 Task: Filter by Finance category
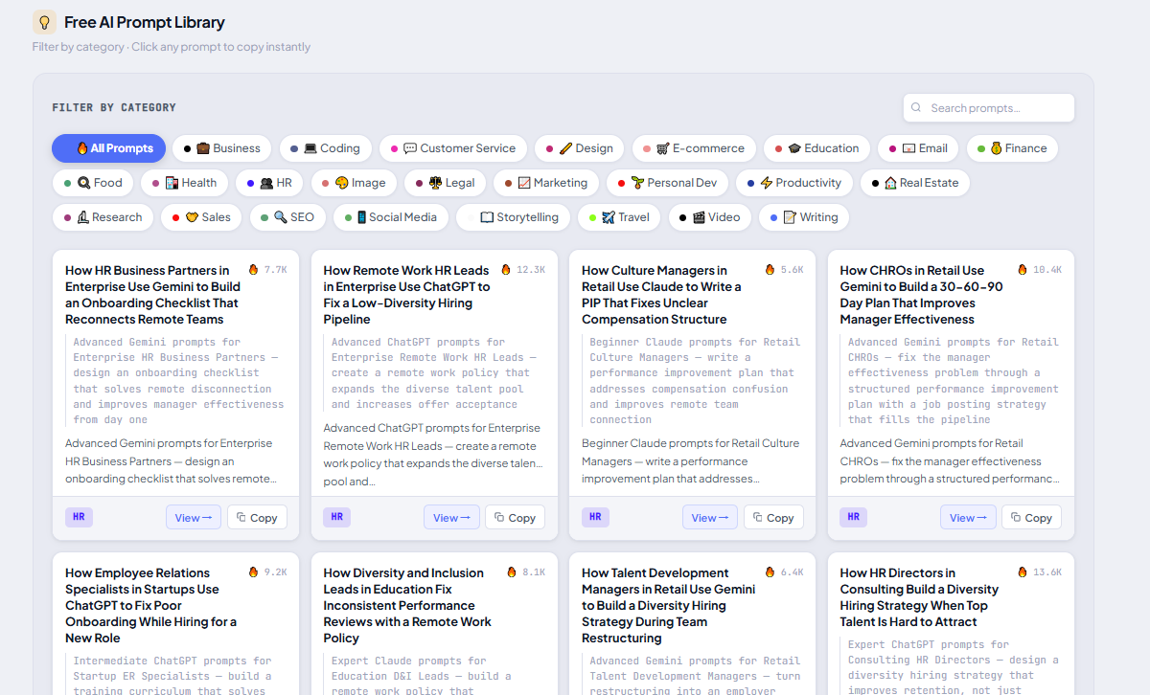[x=1012, y=148]
